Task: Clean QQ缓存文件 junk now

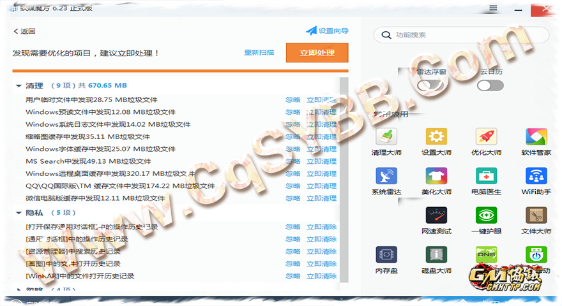Action: coord(321,186)
